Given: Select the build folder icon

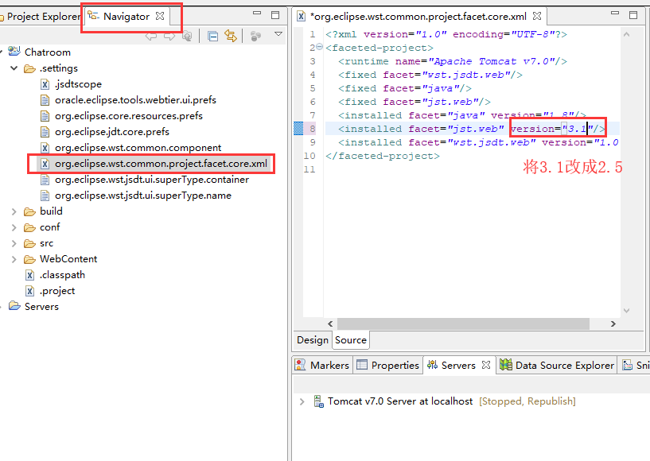Looking at the screenshot, I should tap(30, 211).
